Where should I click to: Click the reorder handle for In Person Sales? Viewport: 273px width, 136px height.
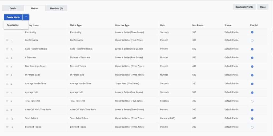click(7, 75)
